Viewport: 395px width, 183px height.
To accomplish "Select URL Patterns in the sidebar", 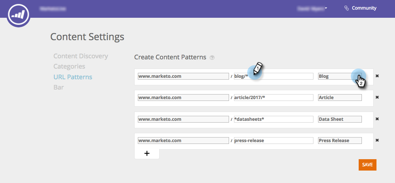I will (73, 77).
